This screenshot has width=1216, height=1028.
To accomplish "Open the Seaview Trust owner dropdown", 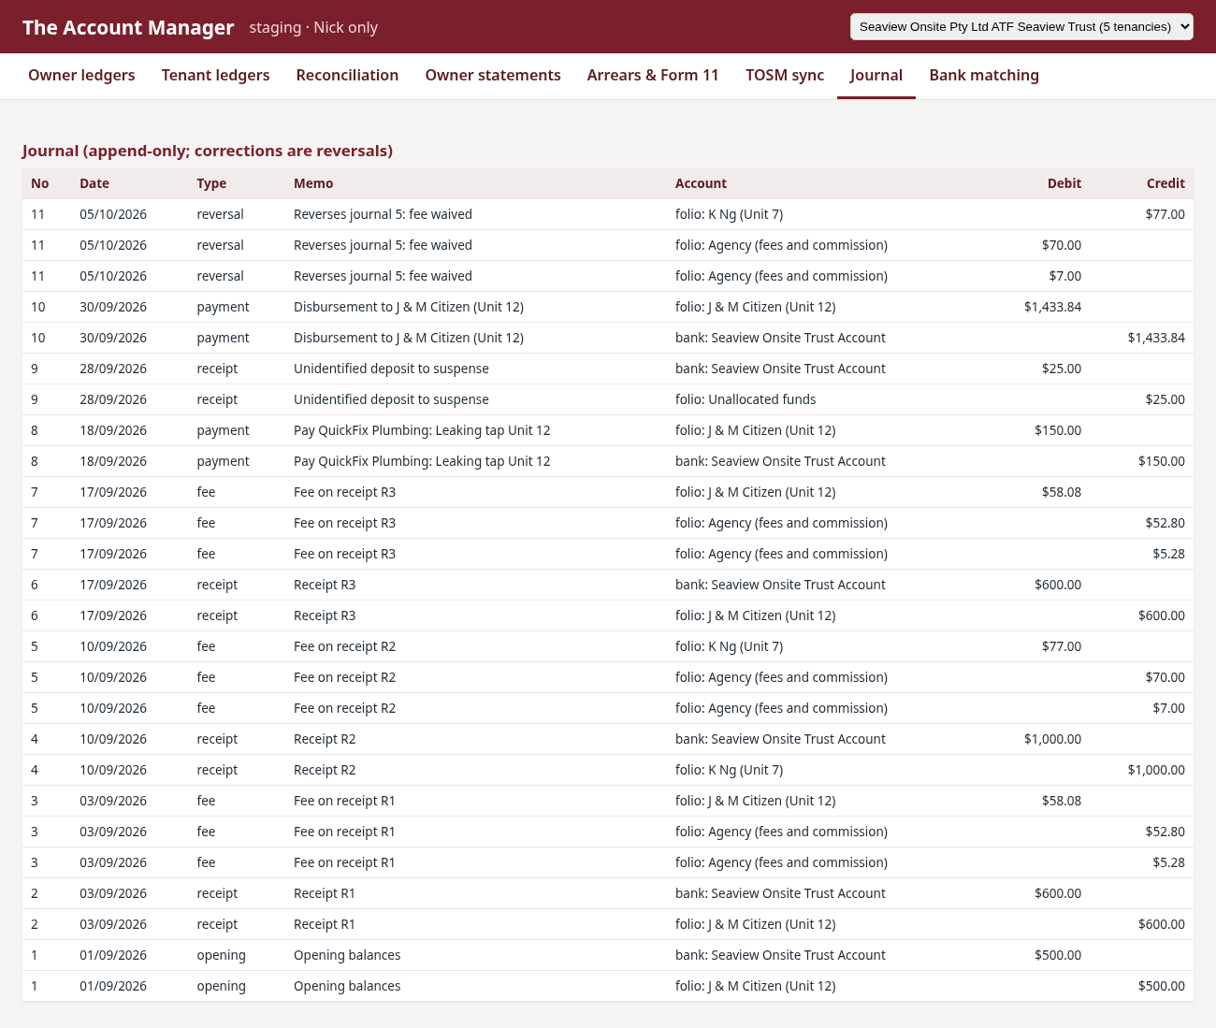I will (x=1021, y=26).
